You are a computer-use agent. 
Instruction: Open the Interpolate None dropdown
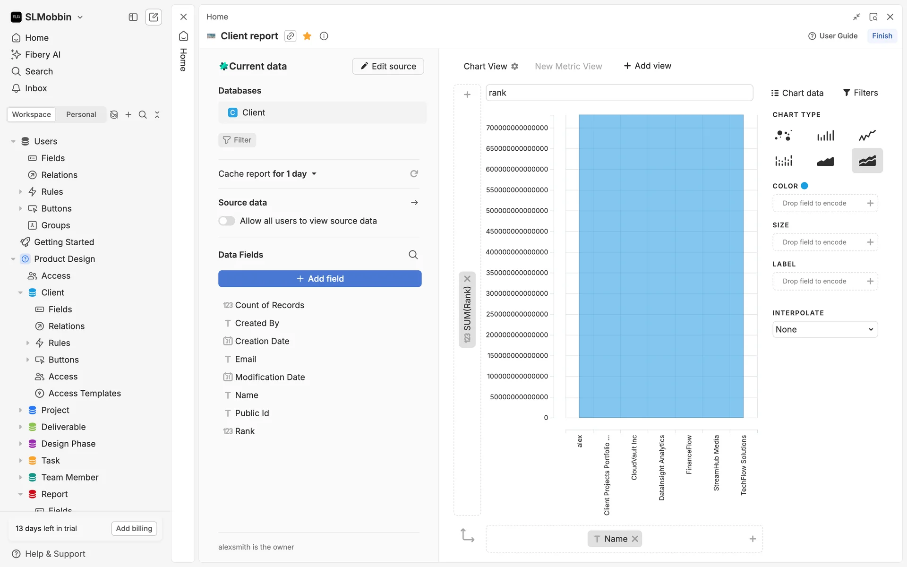825,329
